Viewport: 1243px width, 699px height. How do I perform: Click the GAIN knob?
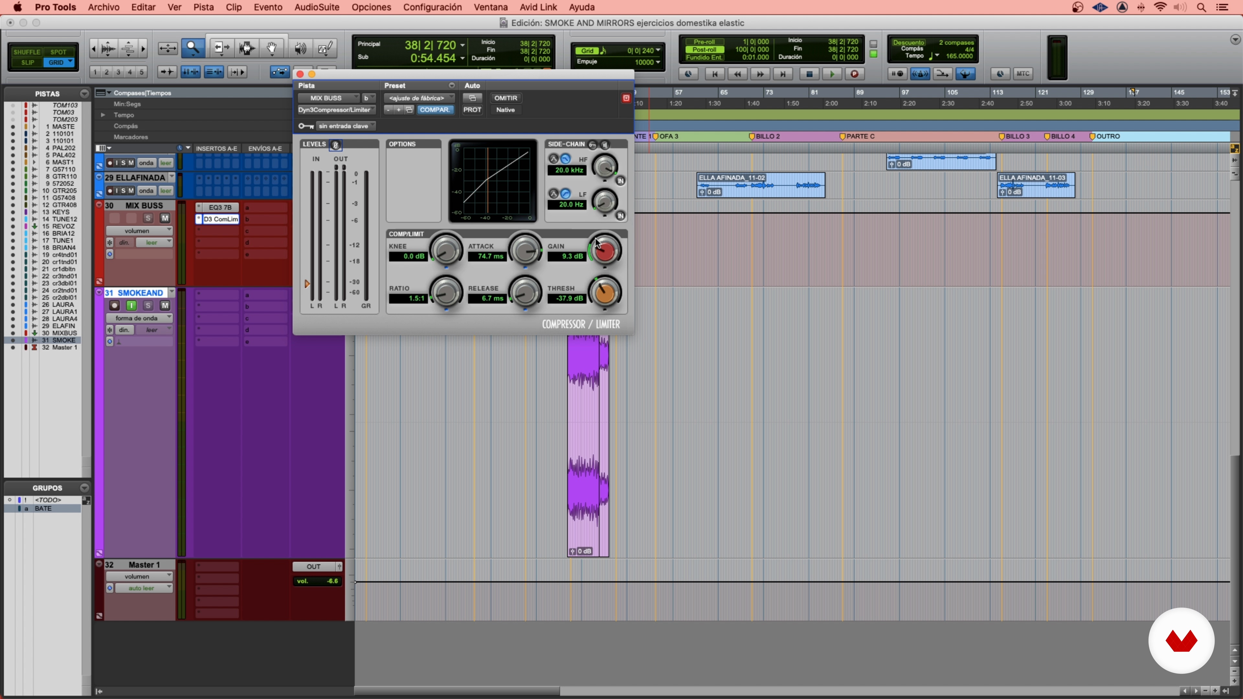point(604,251)
